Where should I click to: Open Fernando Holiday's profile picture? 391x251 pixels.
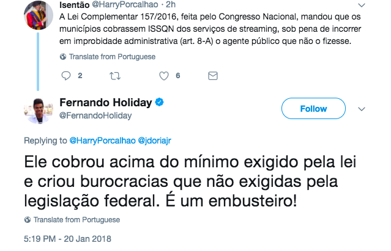(38, 110)
